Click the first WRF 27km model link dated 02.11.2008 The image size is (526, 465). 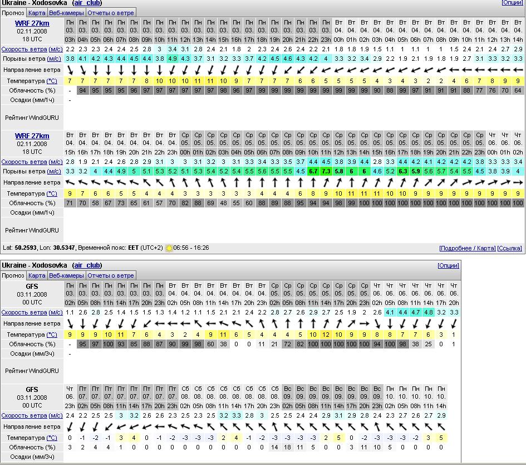(x=32, y=23)
